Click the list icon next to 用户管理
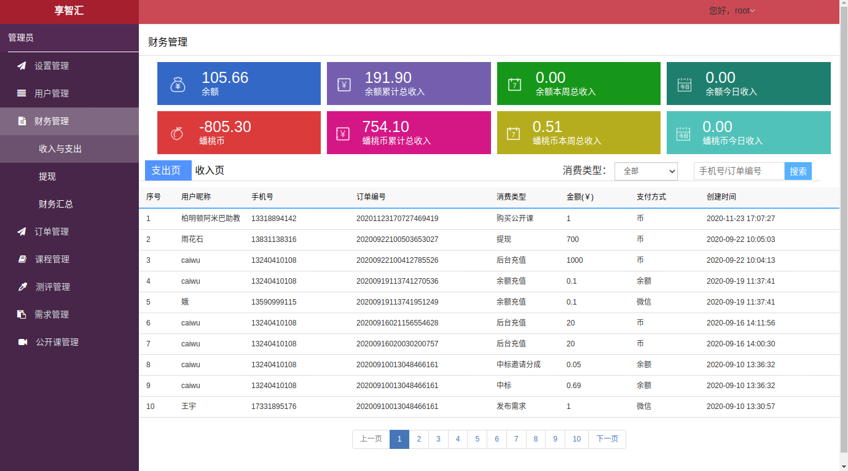 (22, 93)
